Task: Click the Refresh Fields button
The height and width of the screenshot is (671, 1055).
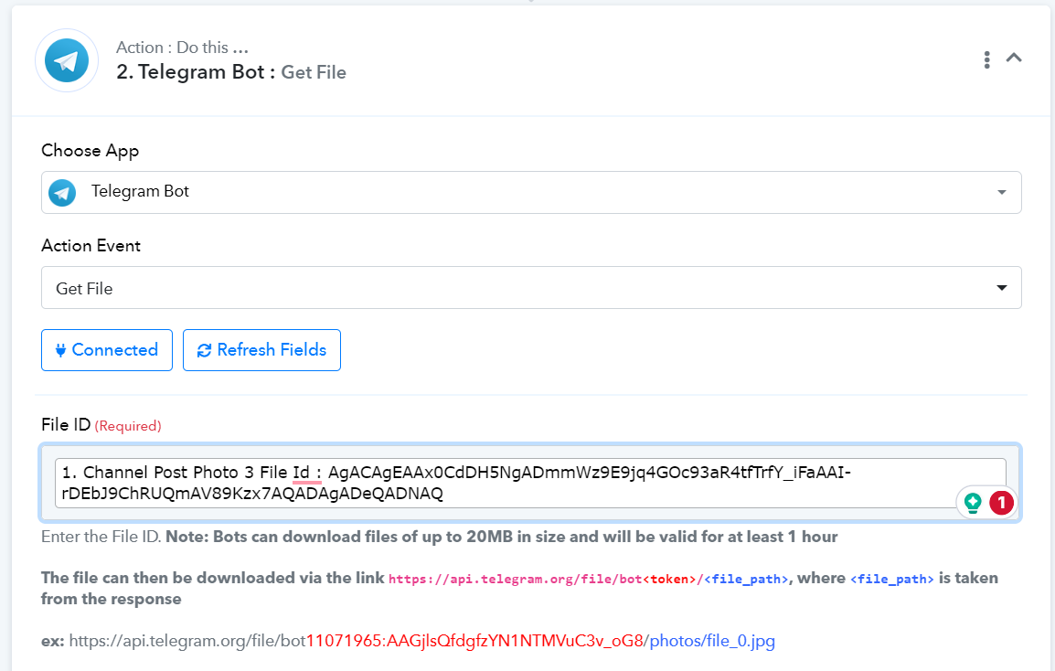Action: (261, 350)
